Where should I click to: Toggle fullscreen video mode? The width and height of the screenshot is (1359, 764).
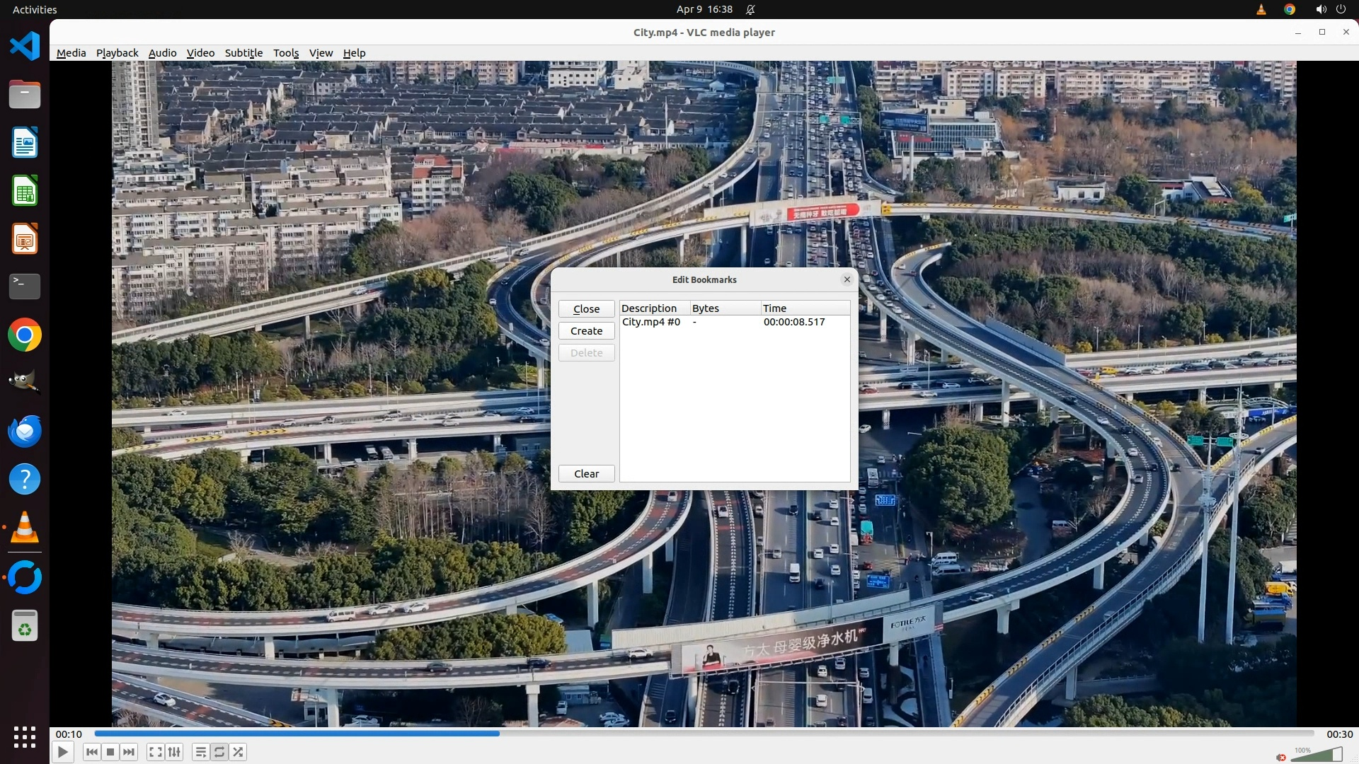pyautogui.click(x=156, y=752)
